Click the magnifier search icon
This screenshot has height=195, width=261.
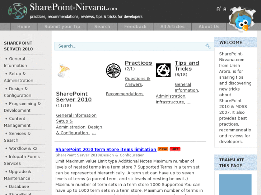pyautogui.click(x=208, y=46)
